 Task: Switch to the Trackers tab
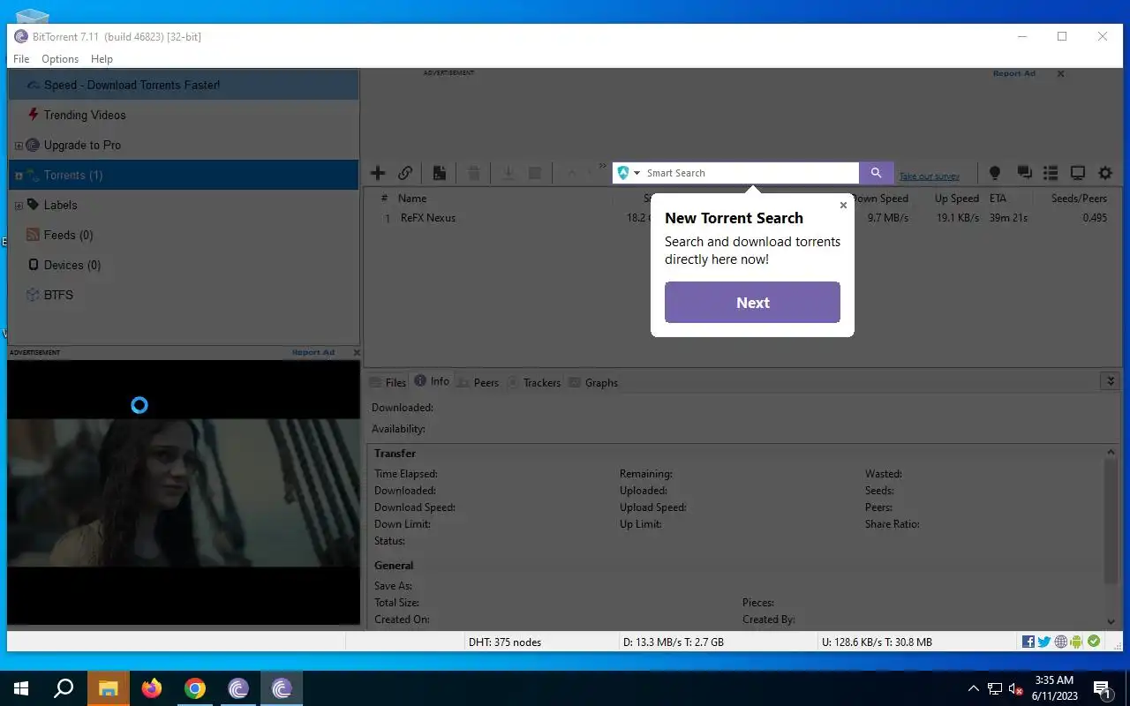click(533, 382)
